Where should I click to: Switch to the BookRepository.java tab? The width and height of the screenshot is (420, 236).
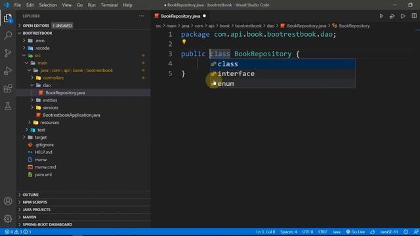180,16
